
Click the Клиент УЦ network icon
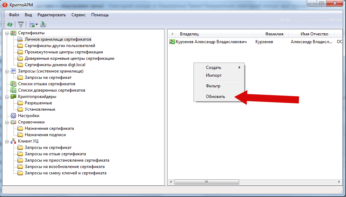(13, 141)
